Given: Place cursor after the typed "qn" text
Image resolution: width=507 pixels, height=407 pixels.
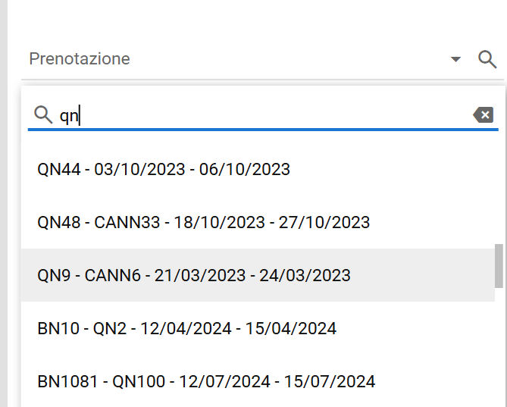Looking at the screenshot, I should point(80,115).
